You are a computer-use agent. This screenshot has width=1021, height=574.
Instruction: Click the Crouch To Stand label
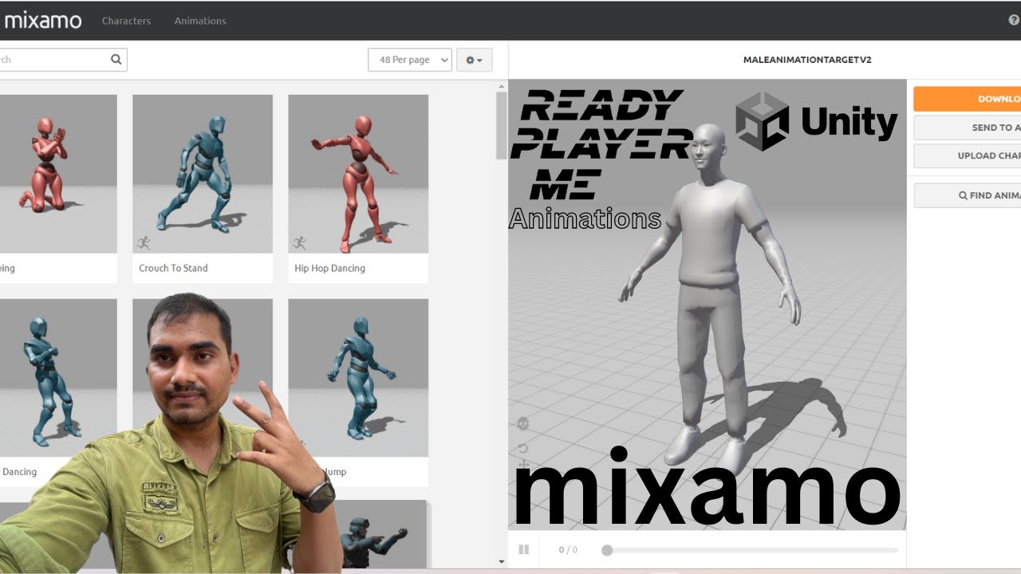click(173, 268)
